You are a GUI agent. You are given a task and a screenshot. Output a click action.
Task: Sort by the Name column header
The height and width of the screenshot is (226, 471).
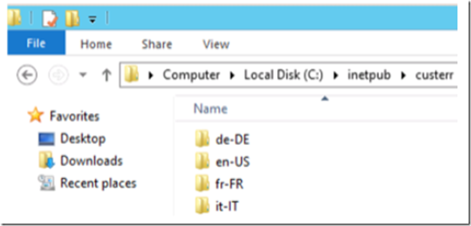coord(210,109)
